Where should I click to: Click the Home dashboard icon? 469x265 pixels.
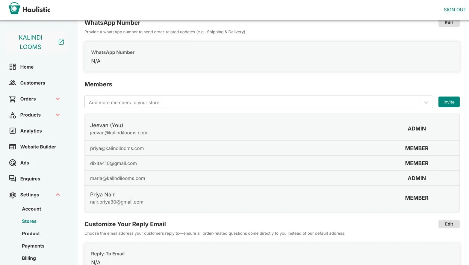[13, 67]
